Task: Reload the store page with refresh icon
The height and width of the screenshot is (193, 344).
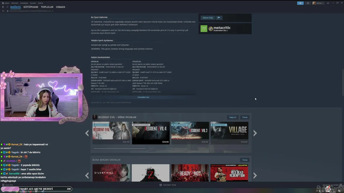Action: click(3, 11)
